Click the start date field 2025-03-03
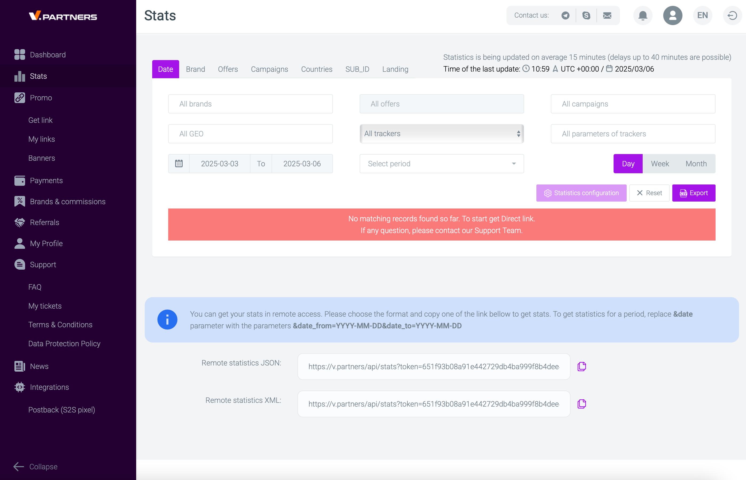 pos(219,164)
